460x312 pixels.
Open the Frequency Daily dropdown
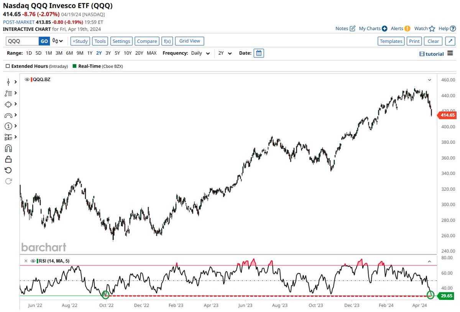200,53
